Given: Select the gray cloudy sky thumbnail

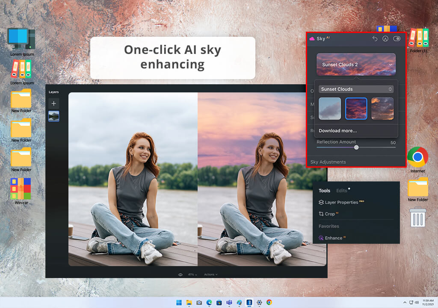Looking at the screenshot, I should click(330, 109).
